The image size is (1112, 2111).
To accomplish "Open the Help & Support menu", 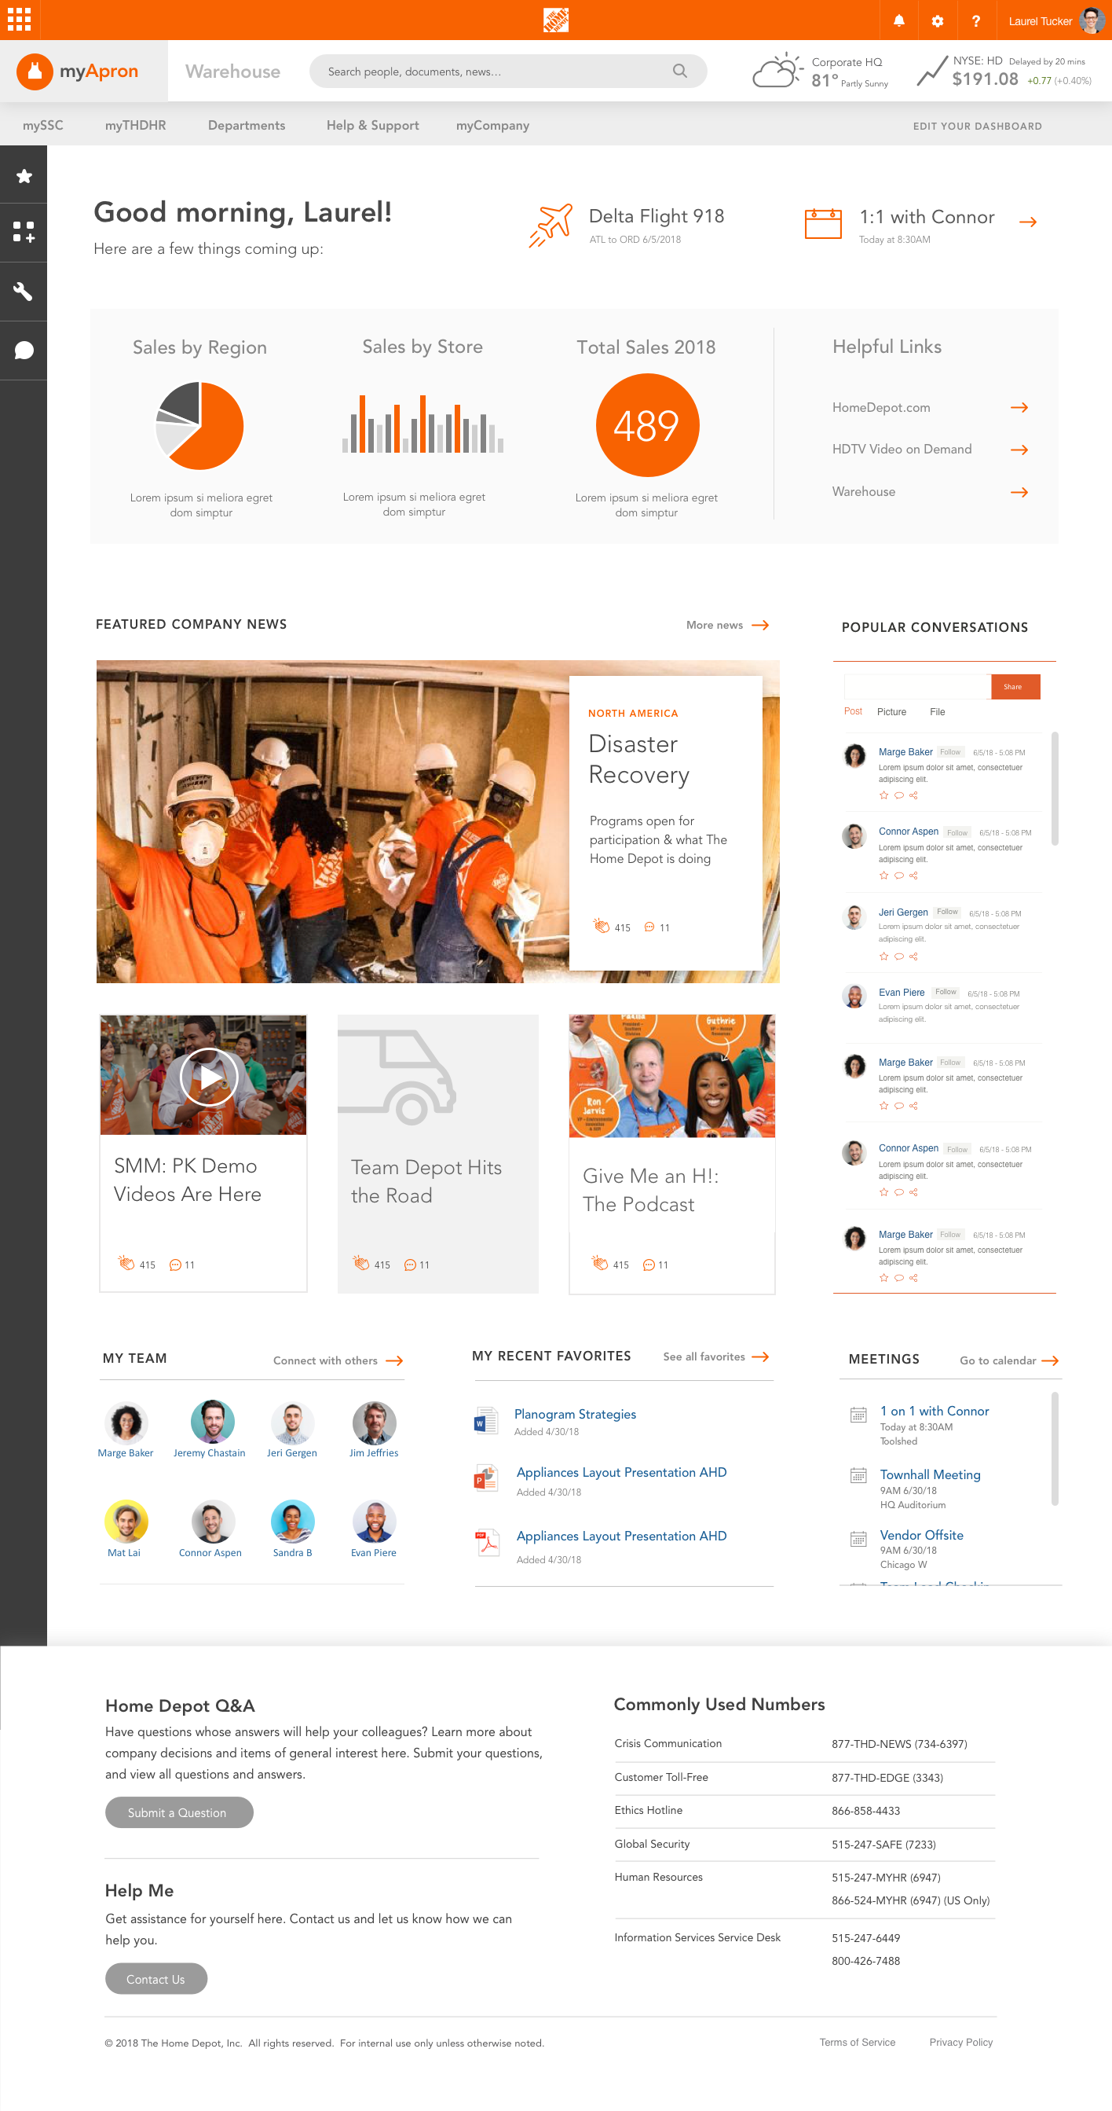I will pos(372,126).
